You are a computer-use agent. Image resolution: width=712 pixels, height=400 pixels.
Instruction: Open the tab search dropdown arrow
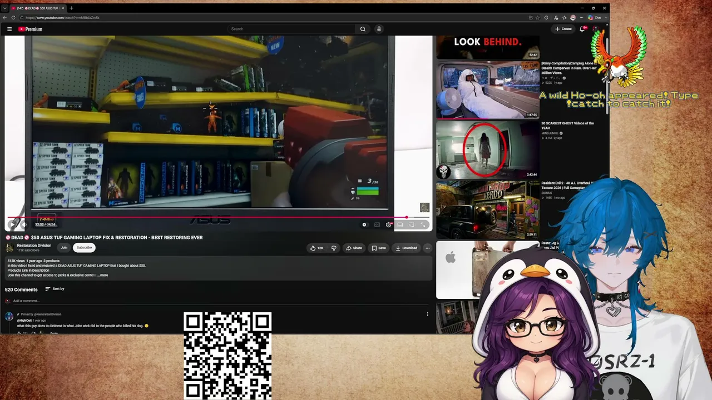(4, 8)
